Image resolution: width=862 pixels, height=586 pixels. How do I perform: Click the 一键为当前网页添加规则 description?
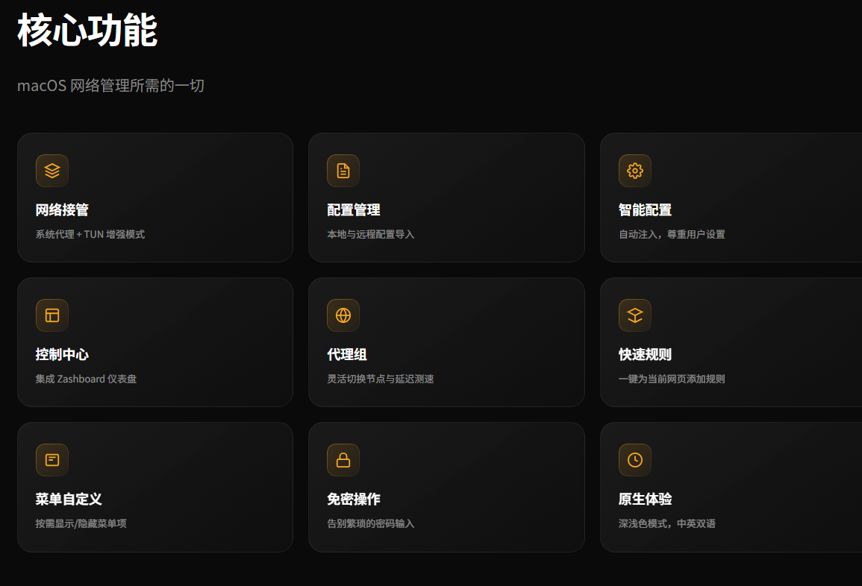click(672, 379)
